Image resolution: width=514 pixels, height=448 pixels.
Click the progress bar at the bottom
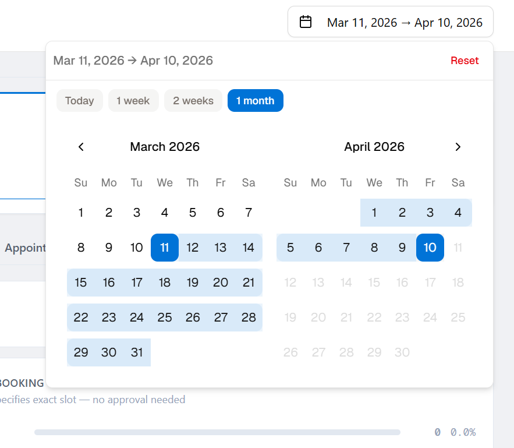(x=218, y=432)
